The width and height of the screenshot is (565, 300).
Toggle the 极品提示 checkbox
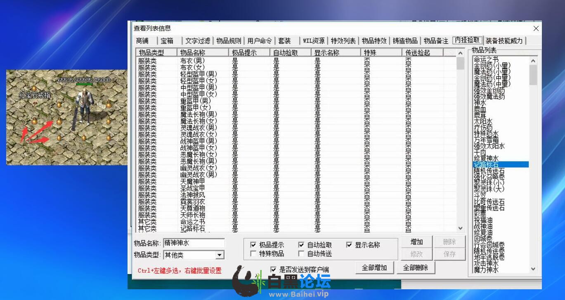[253, 245]
